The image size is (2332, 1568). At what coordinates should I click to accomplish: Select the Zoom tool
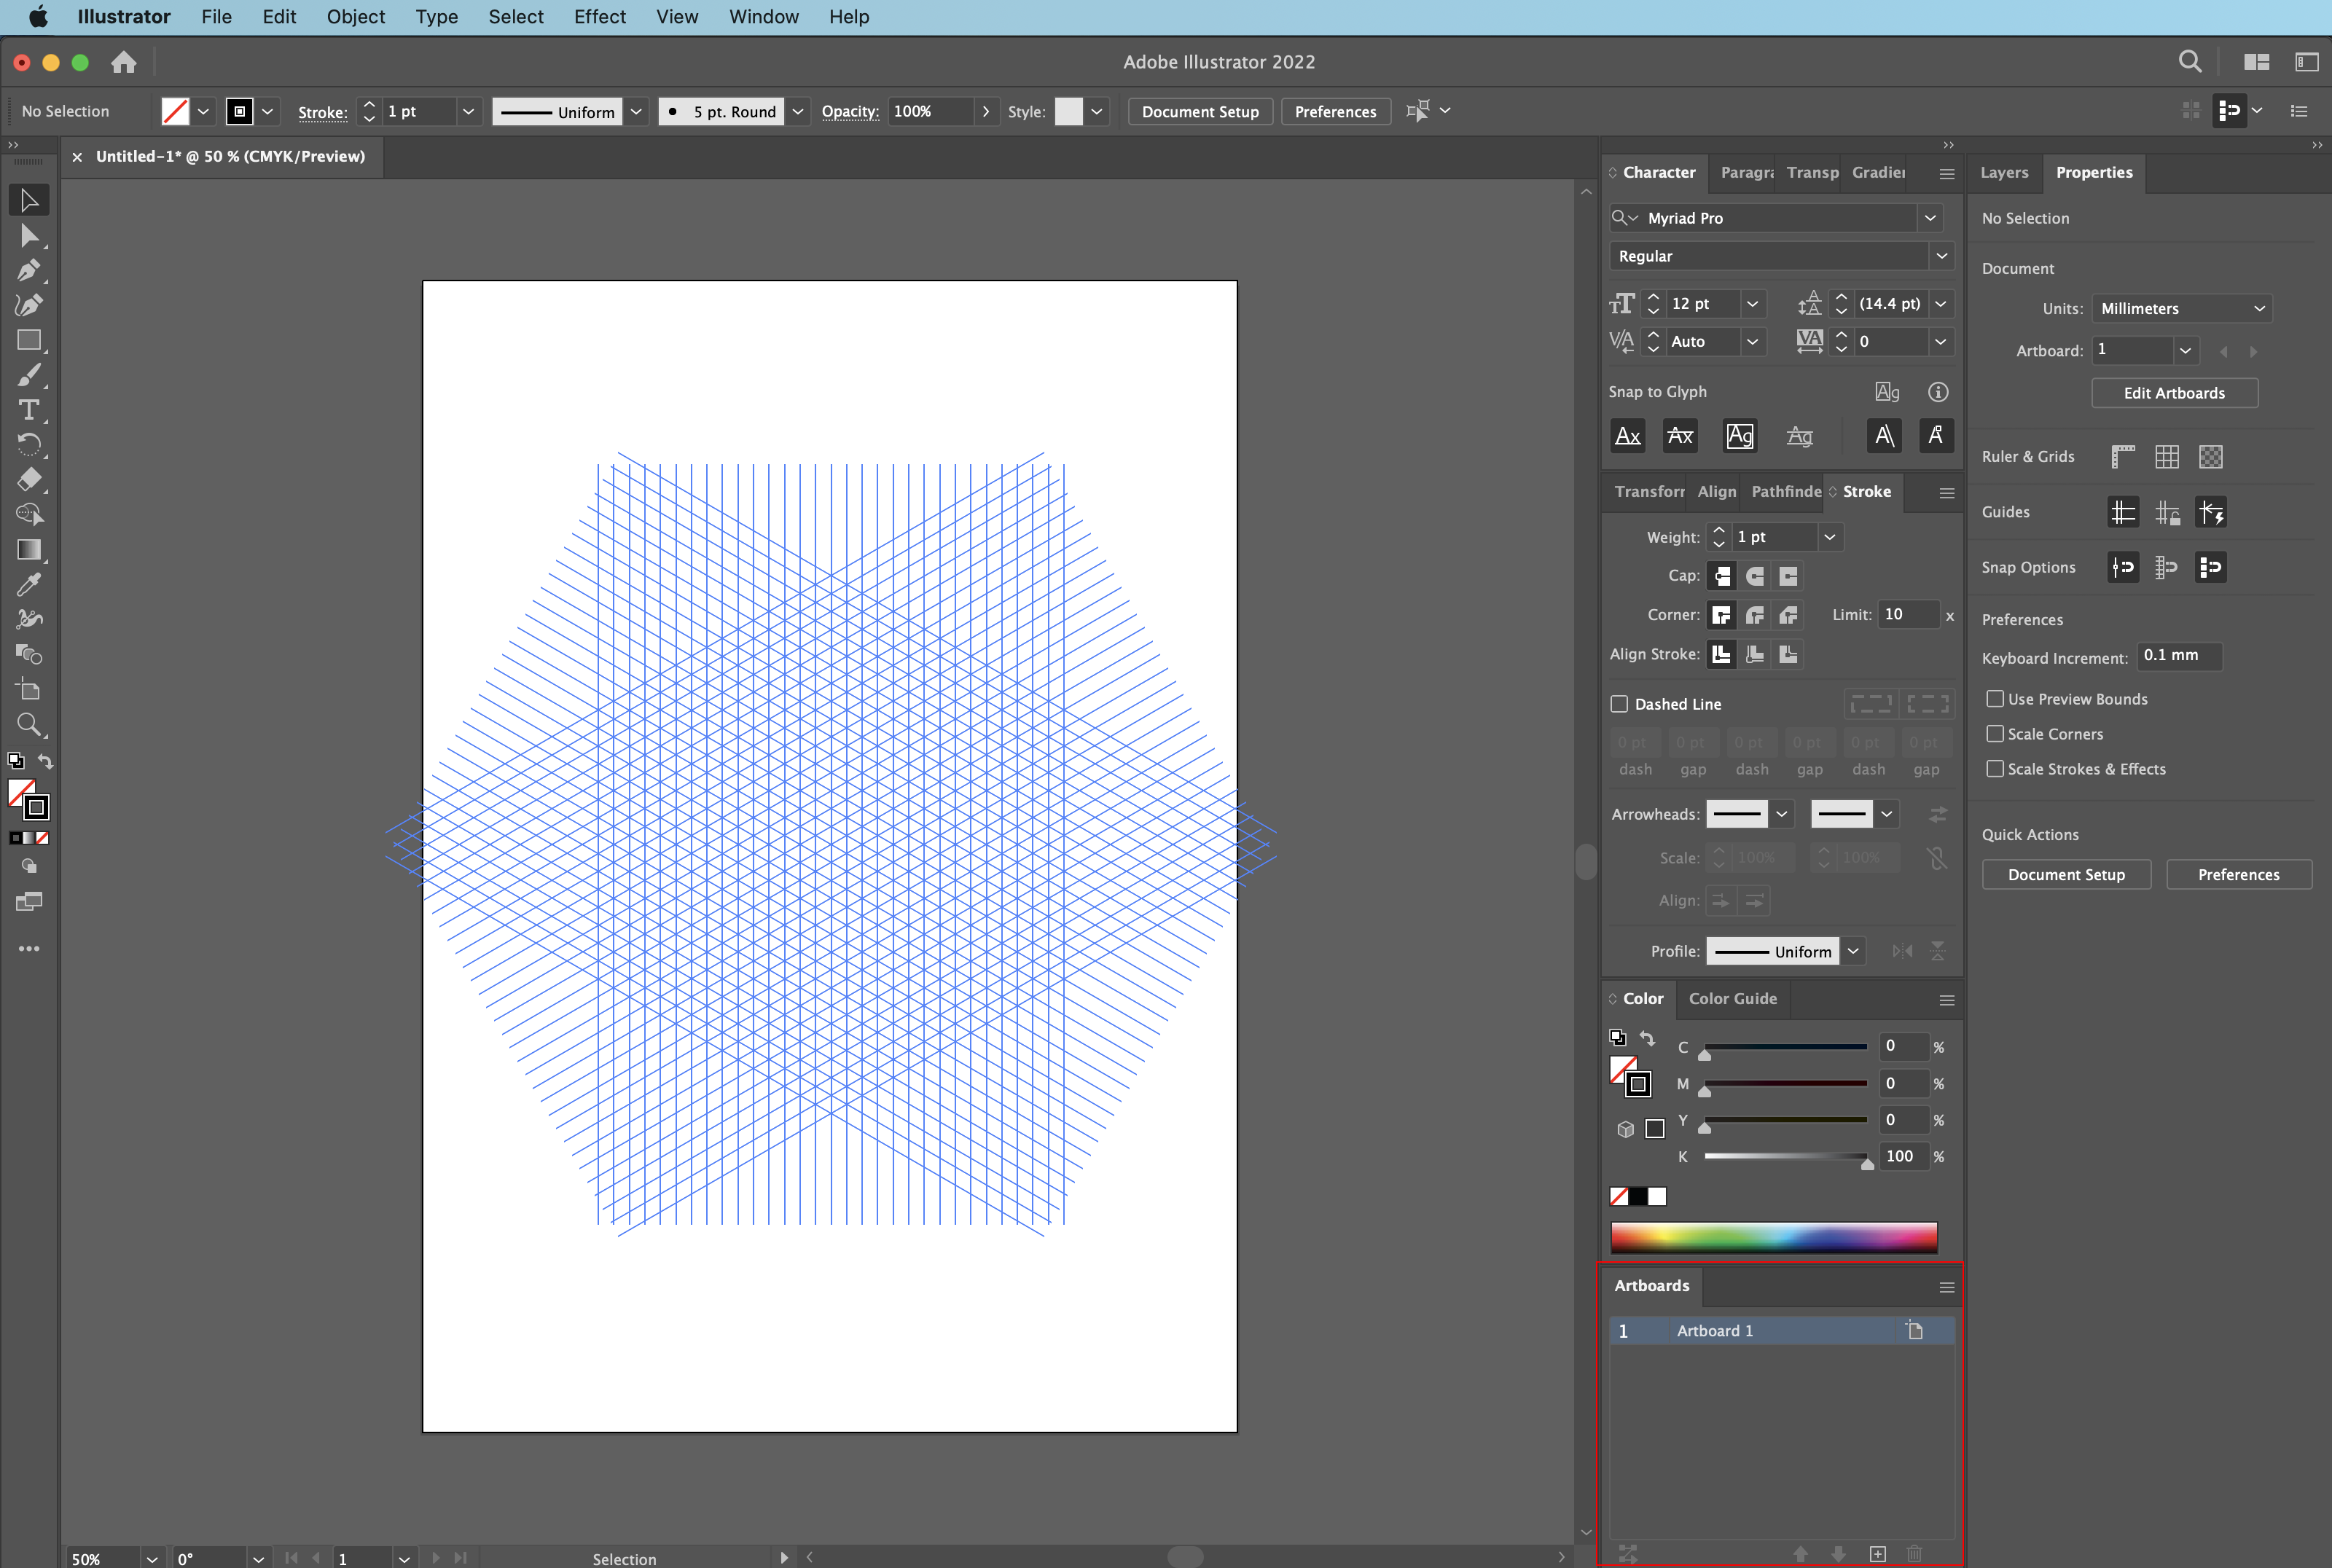28,724
